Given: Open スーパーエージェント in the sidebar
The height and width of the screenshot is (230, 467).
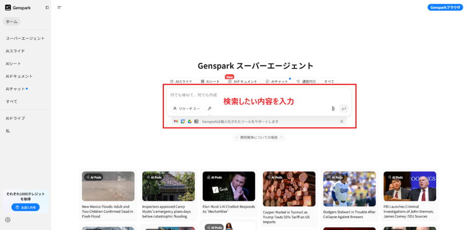Looking at the screenshot, I should click(x=25, y=38).
